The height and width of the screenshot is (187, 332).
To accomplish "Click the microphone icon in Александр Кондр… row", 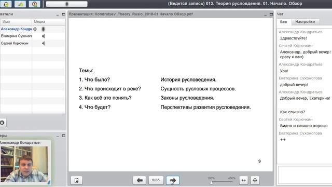I will 43,29.
